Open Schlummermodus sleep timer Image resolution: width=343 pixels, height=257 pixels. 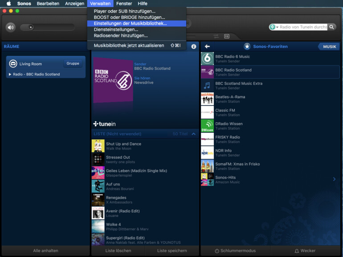tap(235, 251)
